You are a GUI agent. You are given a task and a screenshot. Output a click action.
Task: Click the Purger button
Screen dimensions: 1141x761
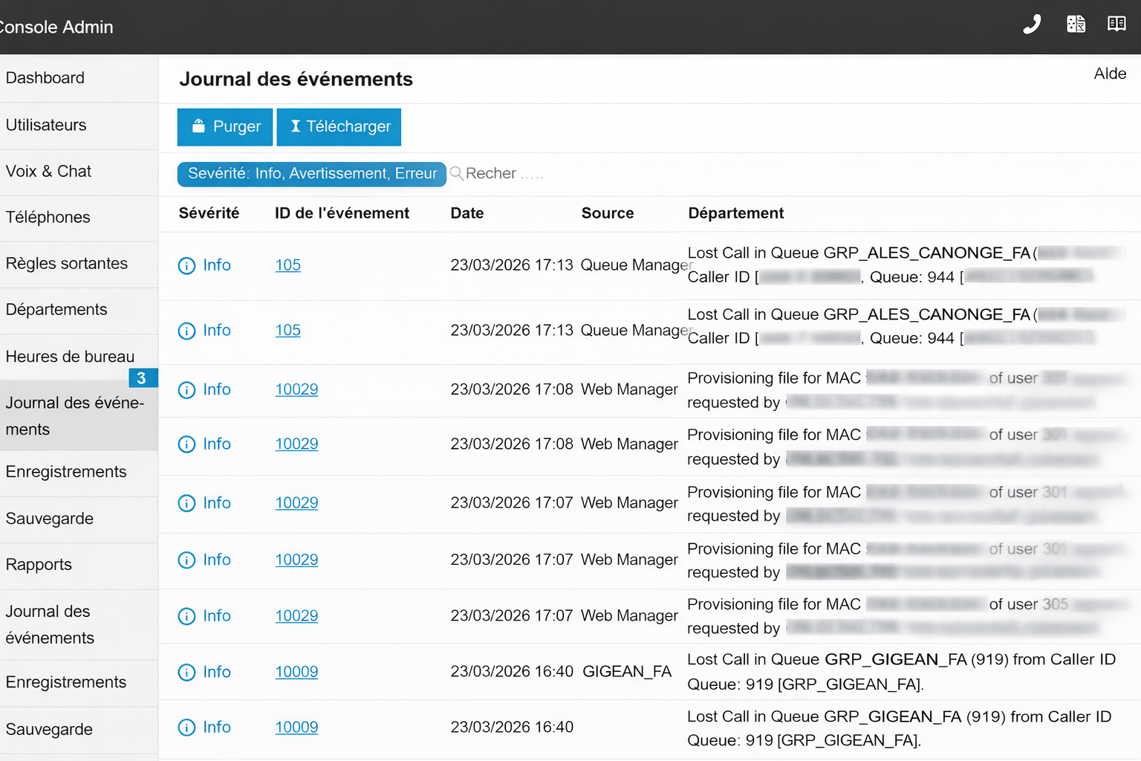(225, 127)
